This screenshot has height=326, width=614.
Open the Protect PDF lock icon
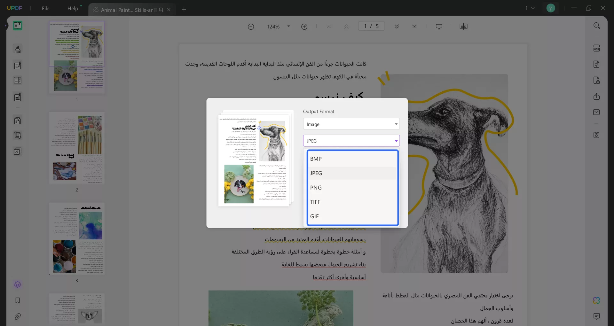click(597, 81)
